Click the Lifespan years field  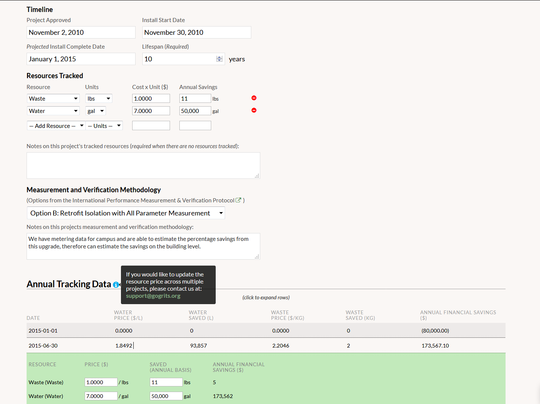point(183,59)
